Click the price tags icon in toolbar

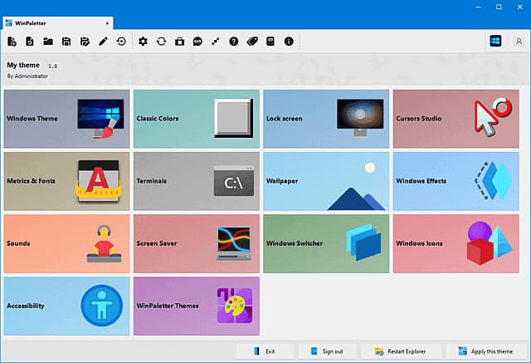252,42
